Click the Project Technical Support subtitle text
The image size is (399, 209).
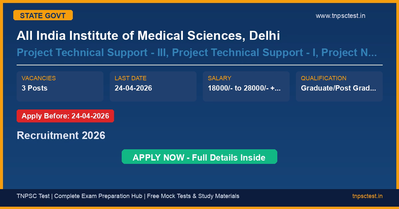(197, 52)
